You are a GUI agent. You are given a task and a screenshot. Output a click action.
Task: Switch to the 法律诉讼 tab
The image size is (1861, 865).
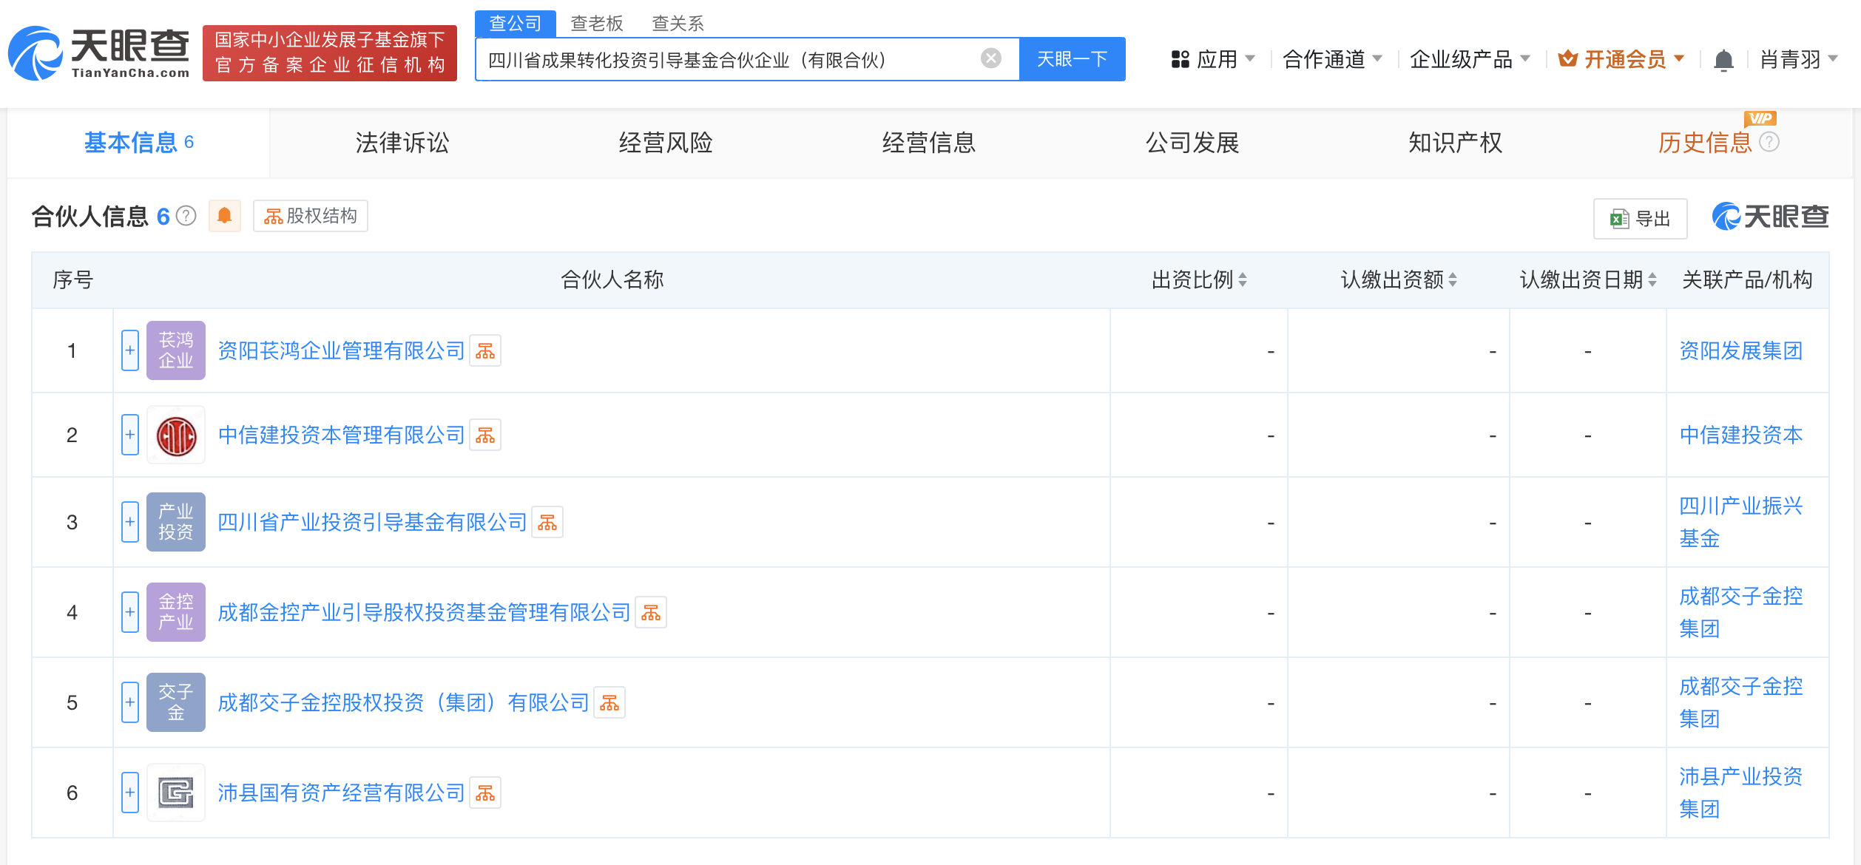[402, 142]
